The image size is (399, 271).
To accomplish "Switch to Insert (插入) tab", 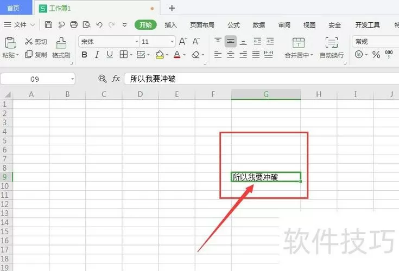I will coord(170,25).
